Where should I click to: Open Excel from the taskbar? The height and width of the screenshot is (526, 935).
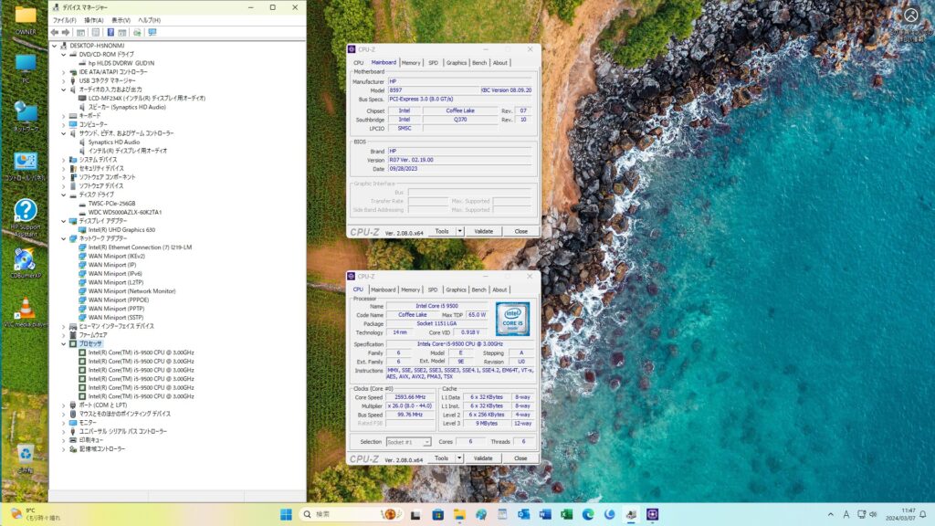[566, 514]
